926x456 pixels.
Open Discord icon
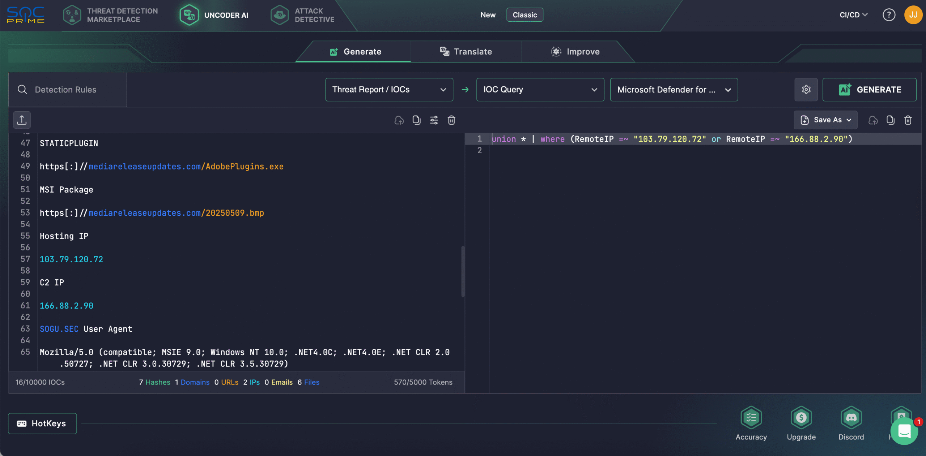(x=851, y=423)
